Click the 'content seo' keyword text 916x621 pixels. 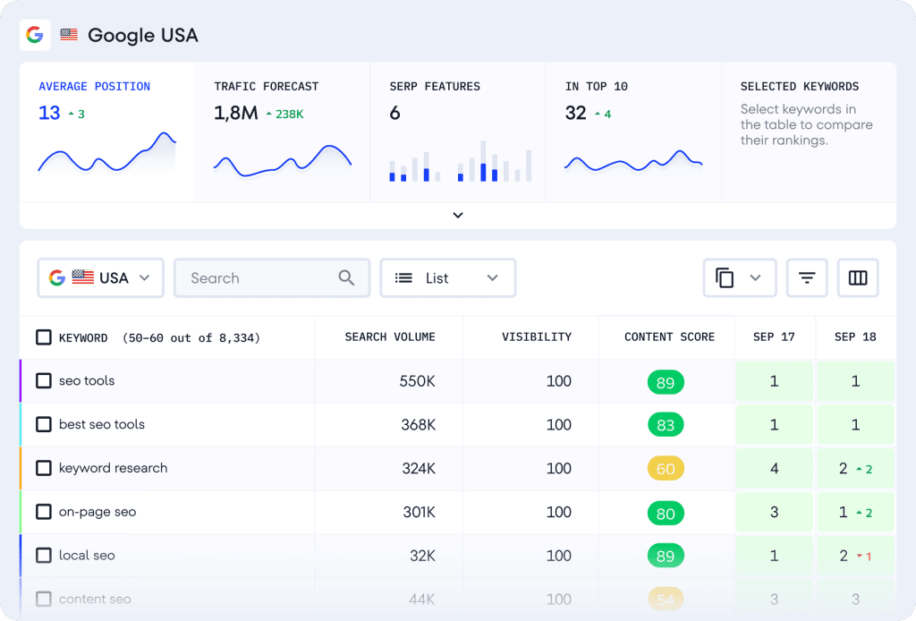[x=95, y=599]
